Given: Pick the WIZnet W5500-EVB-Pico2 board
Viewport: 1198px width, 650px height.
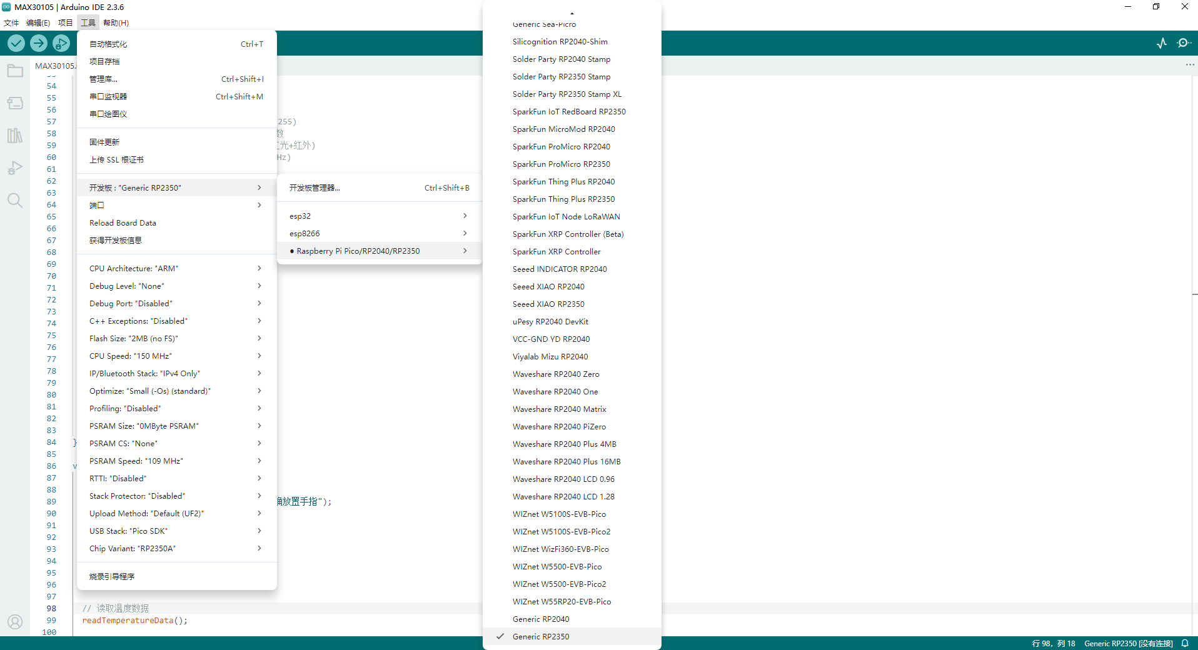Looking at the screenshot, I should click(572, 584).
